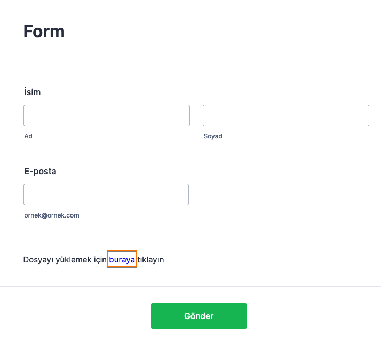381x341 pixels.
Task: Click empty area right of E-posta field
Action: (283, 195)
